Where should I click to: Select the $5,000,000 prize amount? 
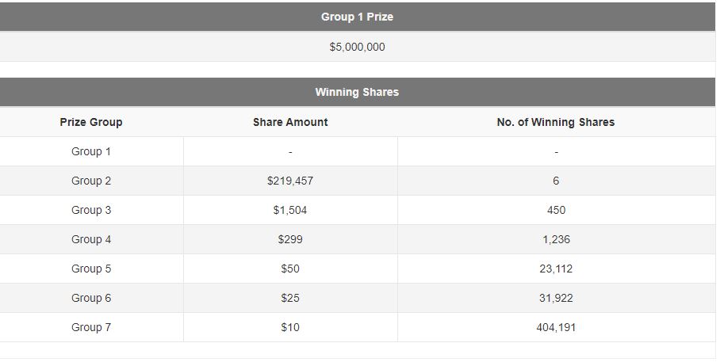coord(358,47)
